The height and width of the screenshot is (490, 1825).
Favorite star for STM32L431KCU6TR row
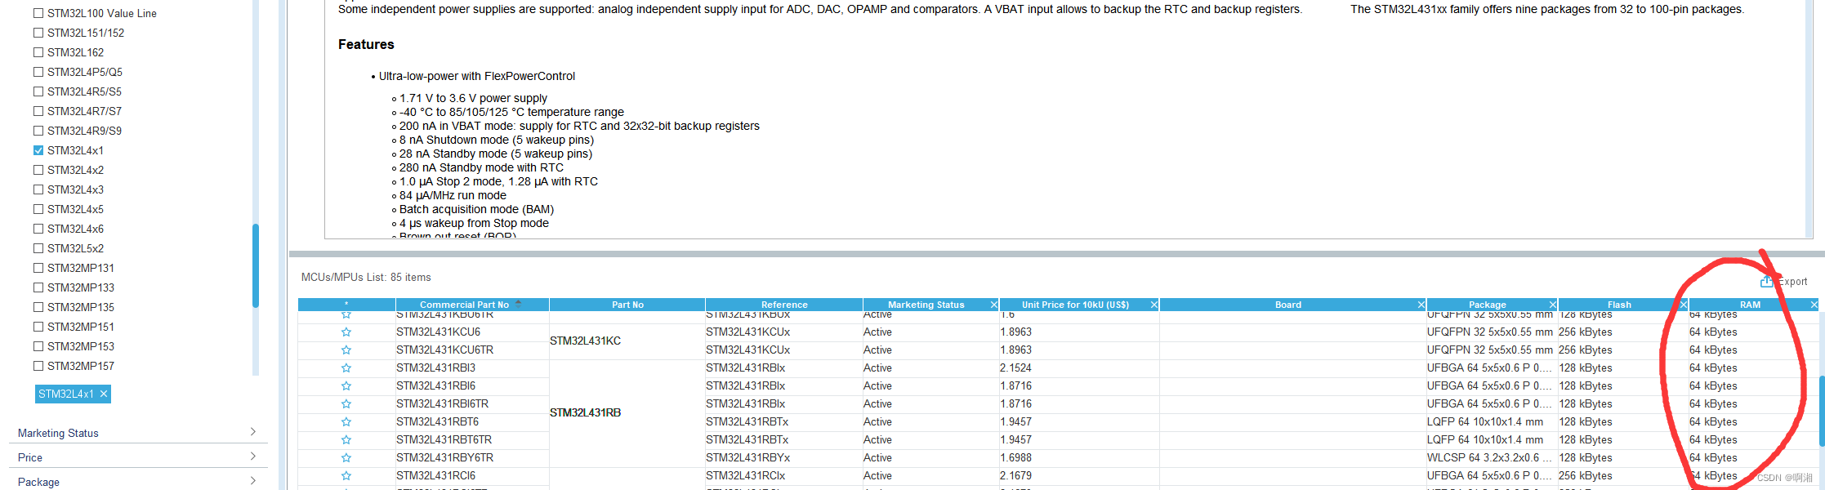coord(346,350)
